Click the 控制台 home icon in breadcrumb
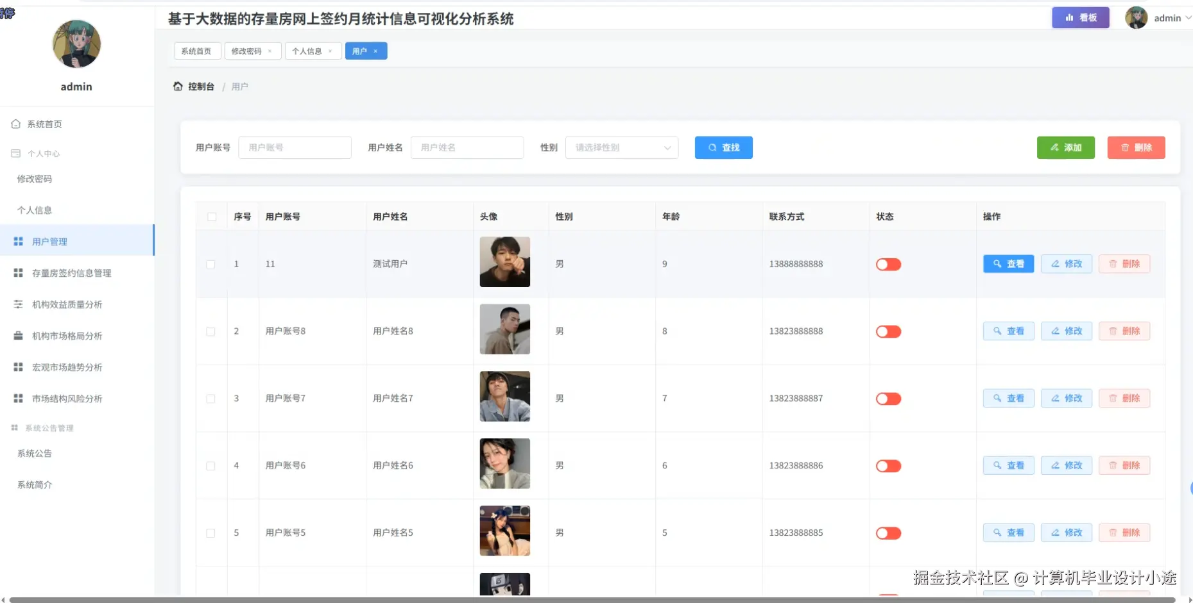The image size is (1193, 603). coord(178,86)
